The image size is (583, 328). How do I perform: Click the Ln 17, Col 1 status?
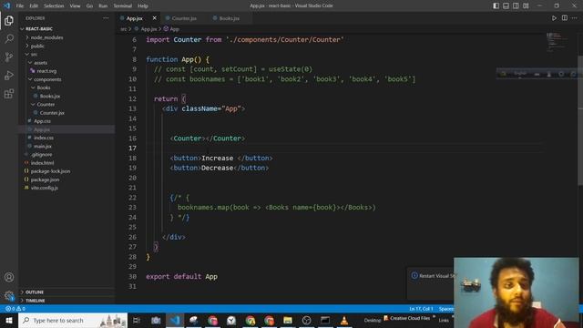tap(421, 309)
